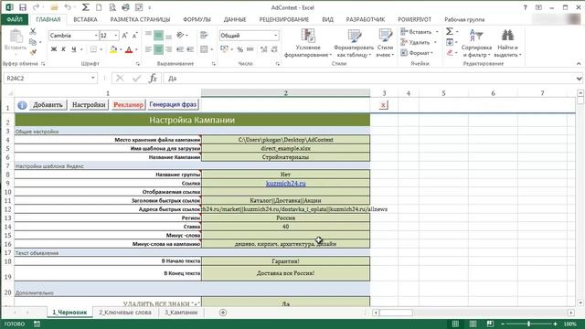
Task: Add a new sheet with the plus icon
Action: click(x=223, y=313)
